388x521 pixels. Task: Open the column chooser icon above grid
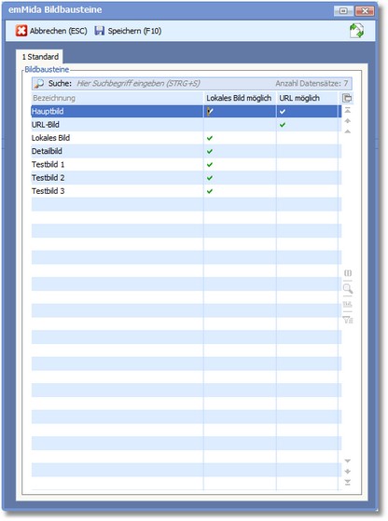click(347, 98)
